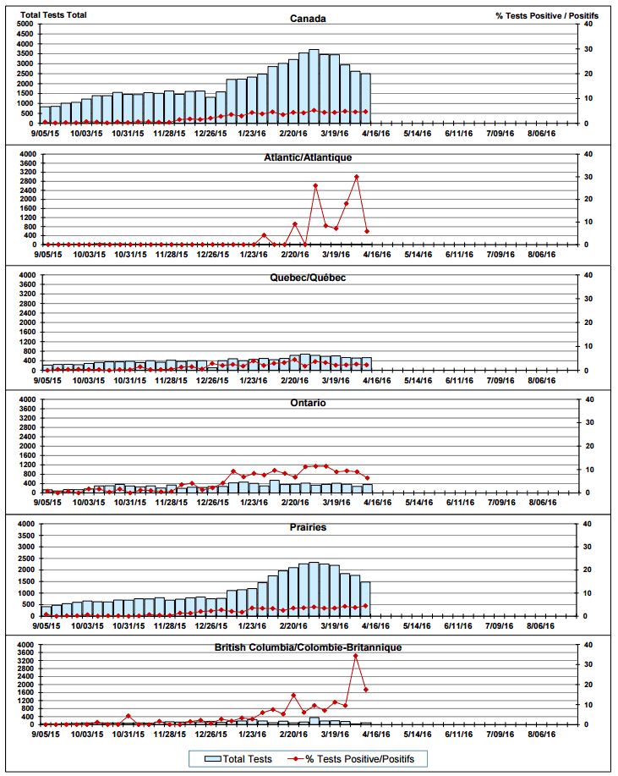The image size is (618, 776).
Task: Click the Canada chart title
Action: point(308,18)
